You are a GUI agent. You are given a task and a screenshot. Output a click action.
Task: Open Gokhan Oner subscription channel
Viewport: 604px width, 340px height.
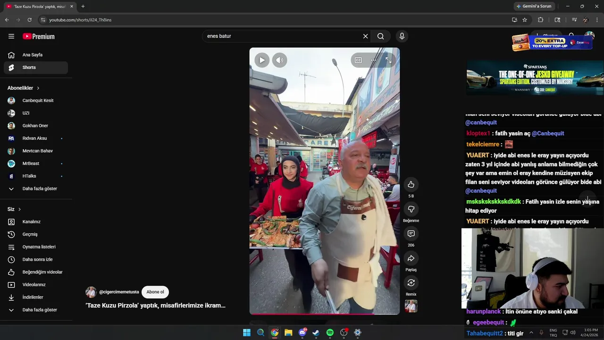point(36,126)
